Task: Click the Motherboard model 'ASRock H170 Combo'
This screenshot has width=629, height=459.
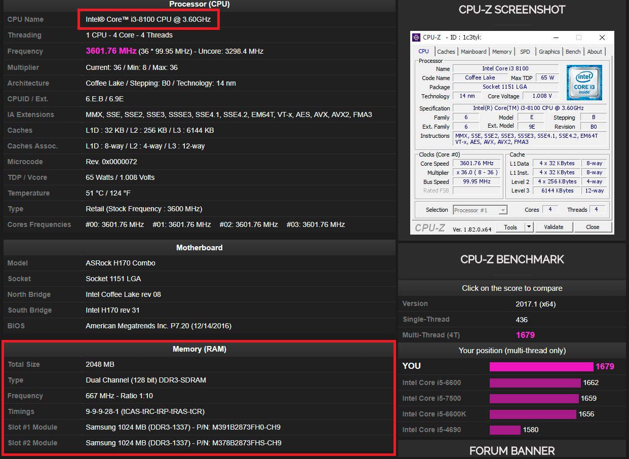Action: 121,263
